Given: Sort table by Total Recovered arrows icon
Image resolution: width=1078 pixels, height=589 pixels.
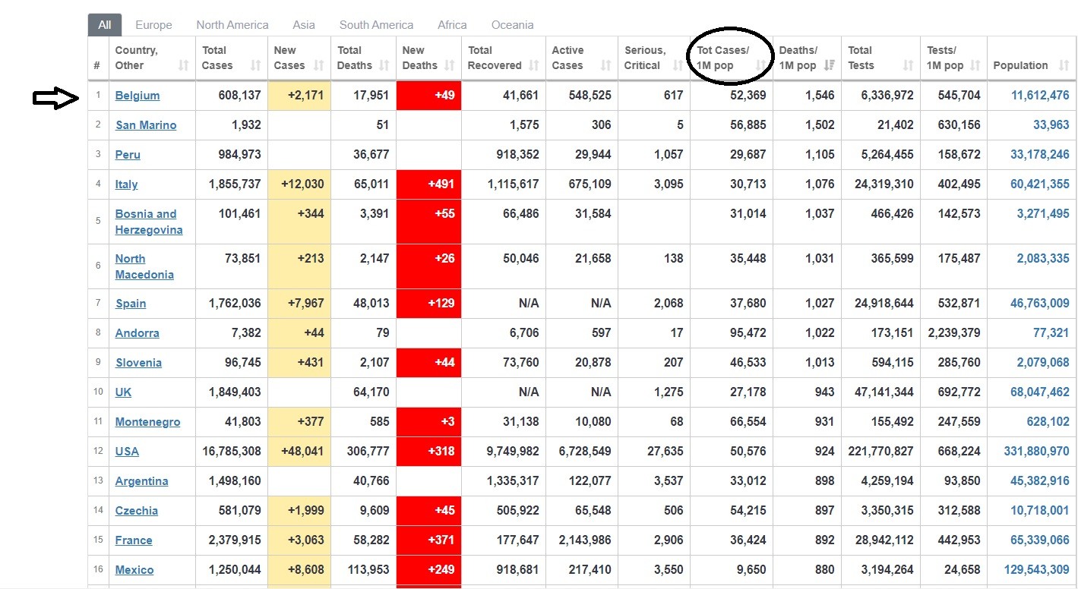Looking at the screenshot, I should click(x=534, y=66).
